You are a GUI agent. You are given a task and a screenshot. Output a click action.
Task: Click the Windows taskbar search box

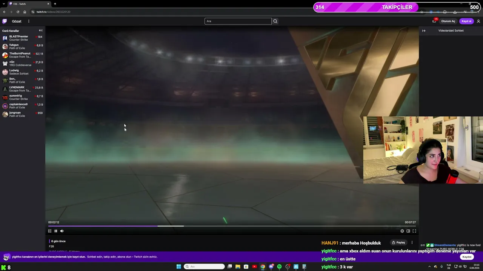pyautogui.click(x=204, y=266)
